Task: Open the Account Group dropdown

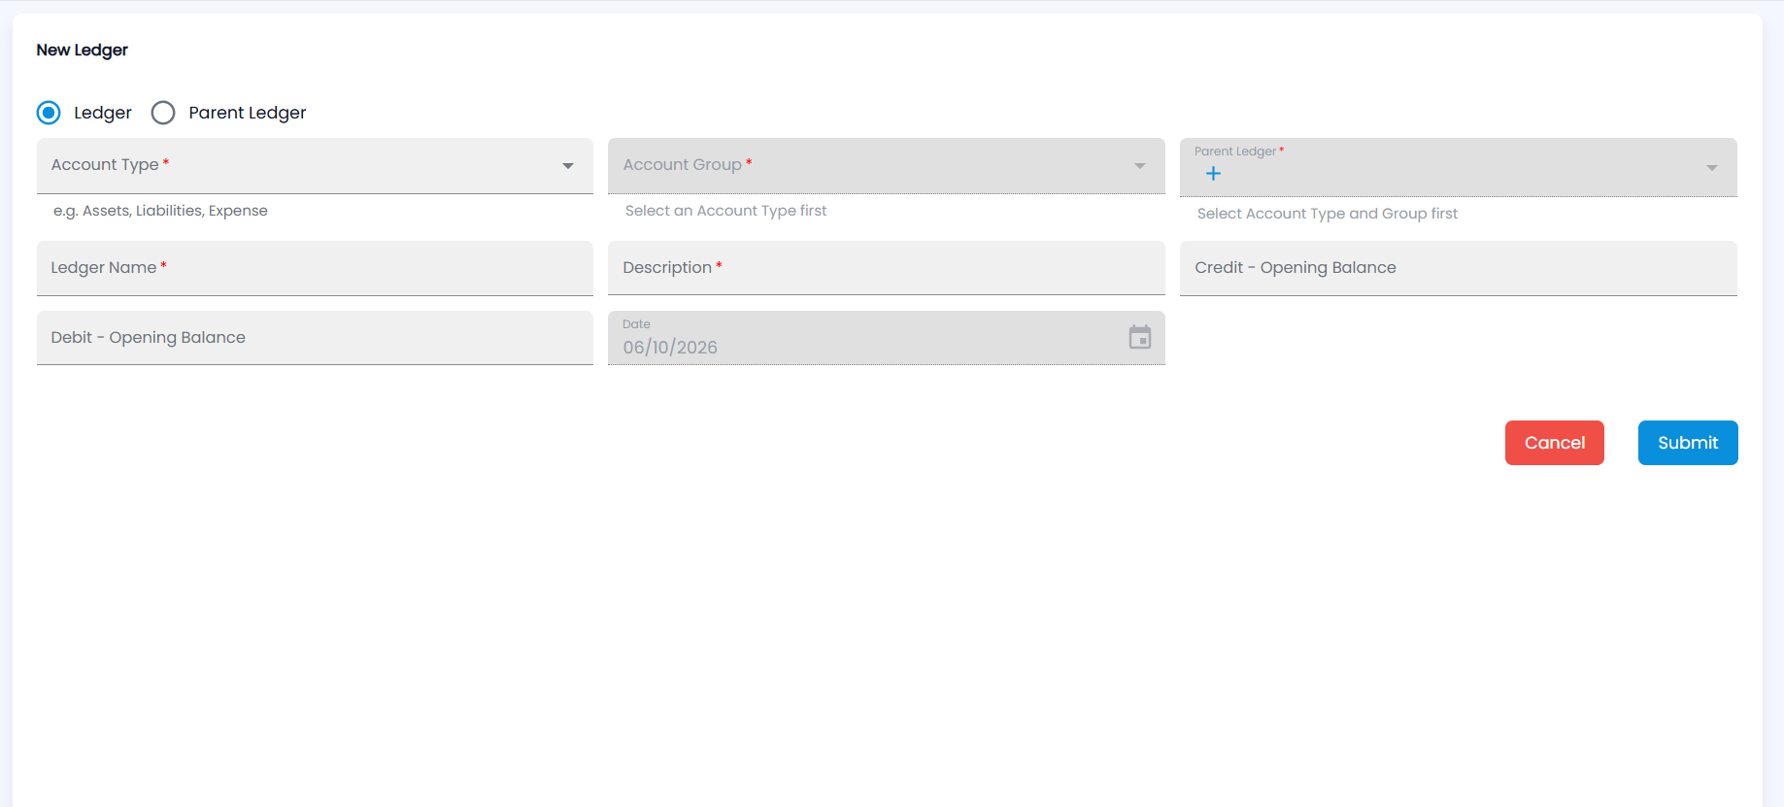Action: (886, 166)
